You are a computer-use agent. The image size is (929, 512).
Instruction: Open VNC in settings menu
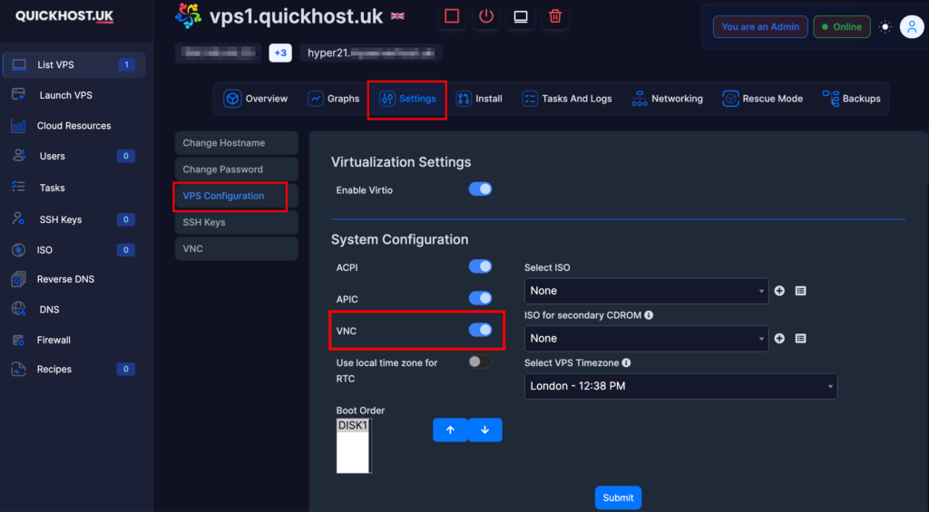237,248
